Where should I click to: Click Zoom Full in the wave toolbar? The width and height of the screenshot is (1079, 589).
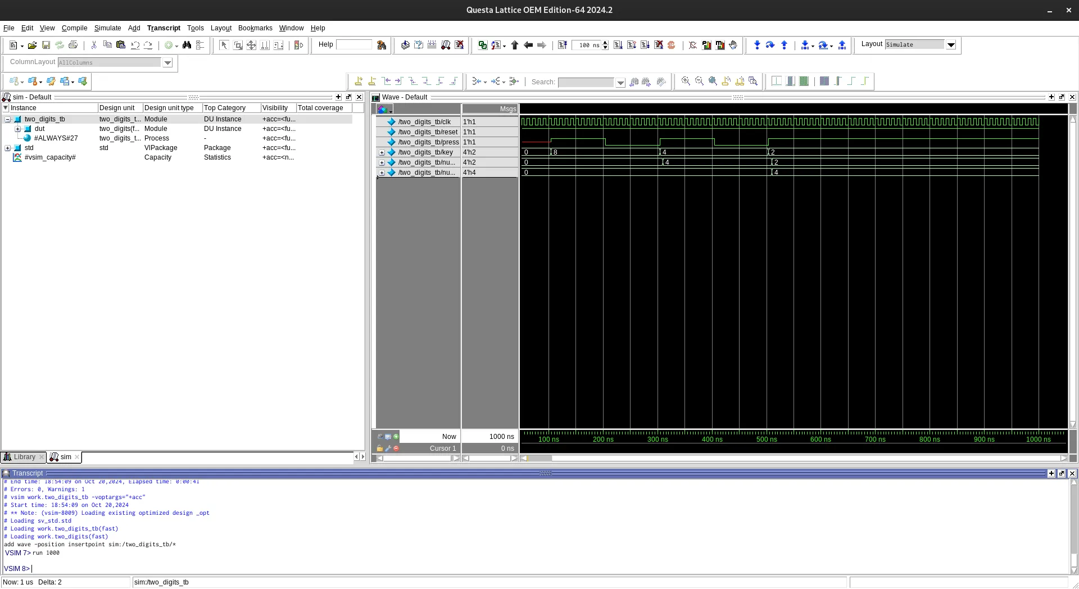click(x=713, y=81)
